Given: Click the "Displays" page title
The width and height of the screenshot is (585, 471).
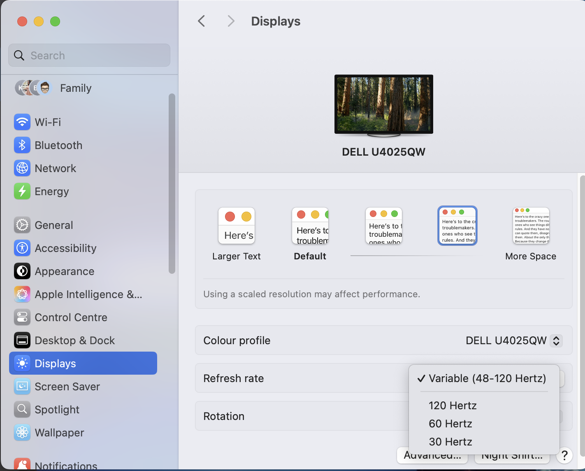Looking at the screenshot, I should pyautogui.click(x=276, y=21).
